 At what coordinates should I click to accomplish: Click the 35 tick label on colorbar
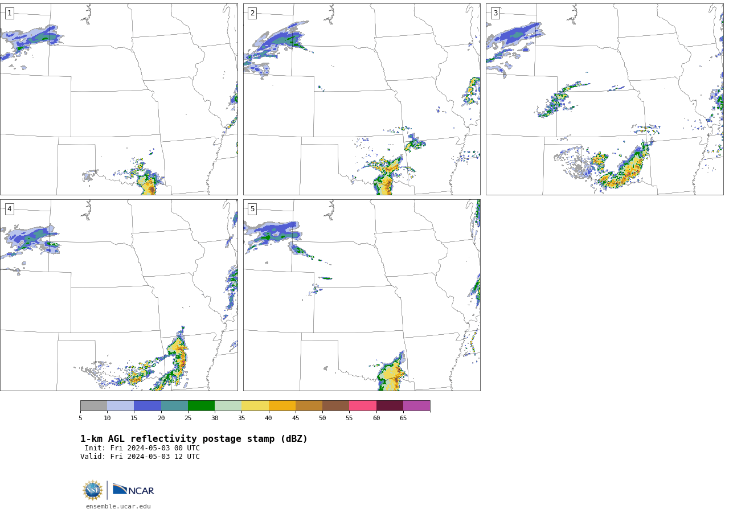pos(241,418)
